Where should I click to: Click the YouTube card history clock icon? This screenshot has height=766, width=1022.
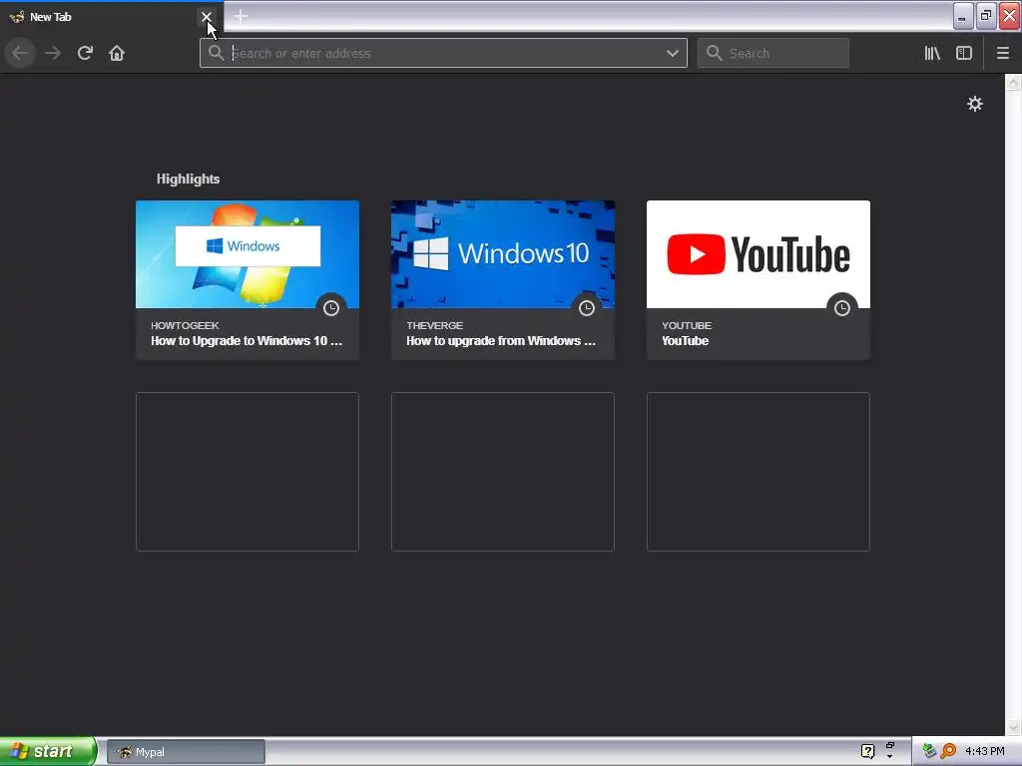point(842,308)
